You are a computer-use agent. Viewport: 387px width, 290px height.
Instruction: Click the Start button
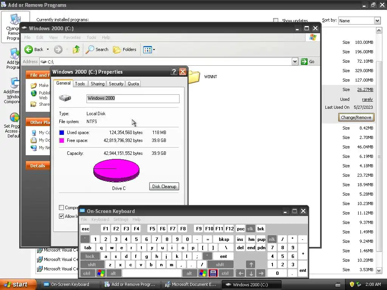pyautogui.click(x=18, y=285)
